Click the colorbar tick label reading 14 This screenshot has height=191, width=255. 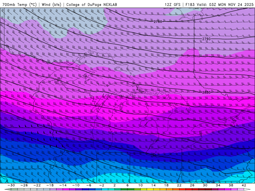153,185
